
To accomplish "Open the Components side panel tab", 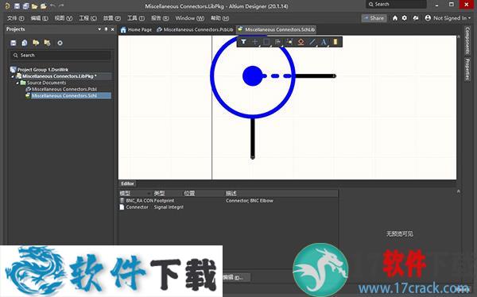I will [x=467, y=40].
